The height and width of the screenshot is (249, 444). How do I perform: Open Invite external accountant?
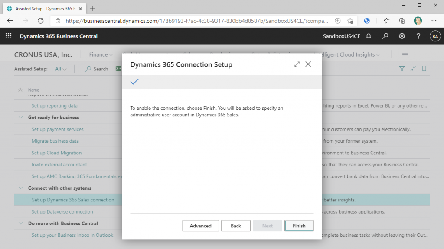pos(59,165)
